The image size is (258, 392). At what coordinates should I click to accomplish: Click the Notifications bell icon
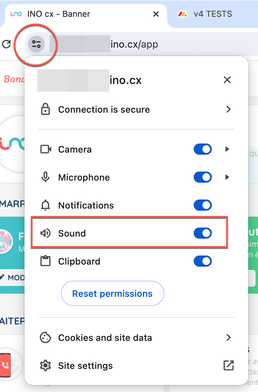tap(45, 205)
